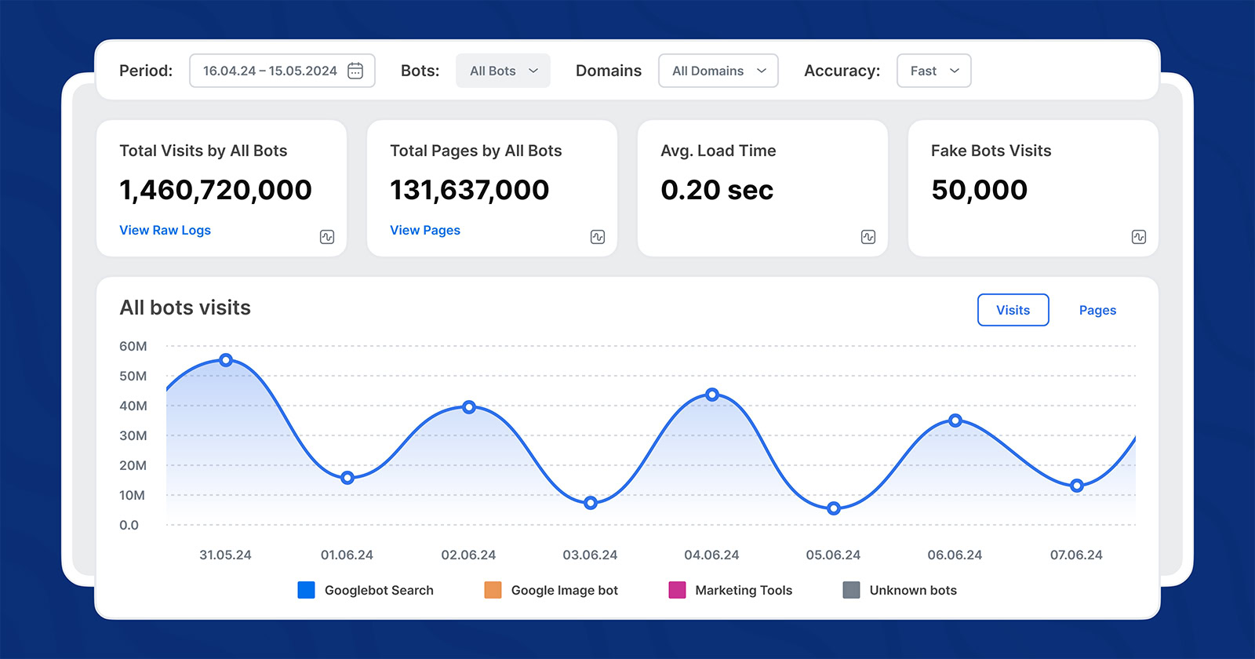Click the Unknown bots legend label
This screenshot has width=1255, height=659.
pyautogui.click(x=913, y=590)
